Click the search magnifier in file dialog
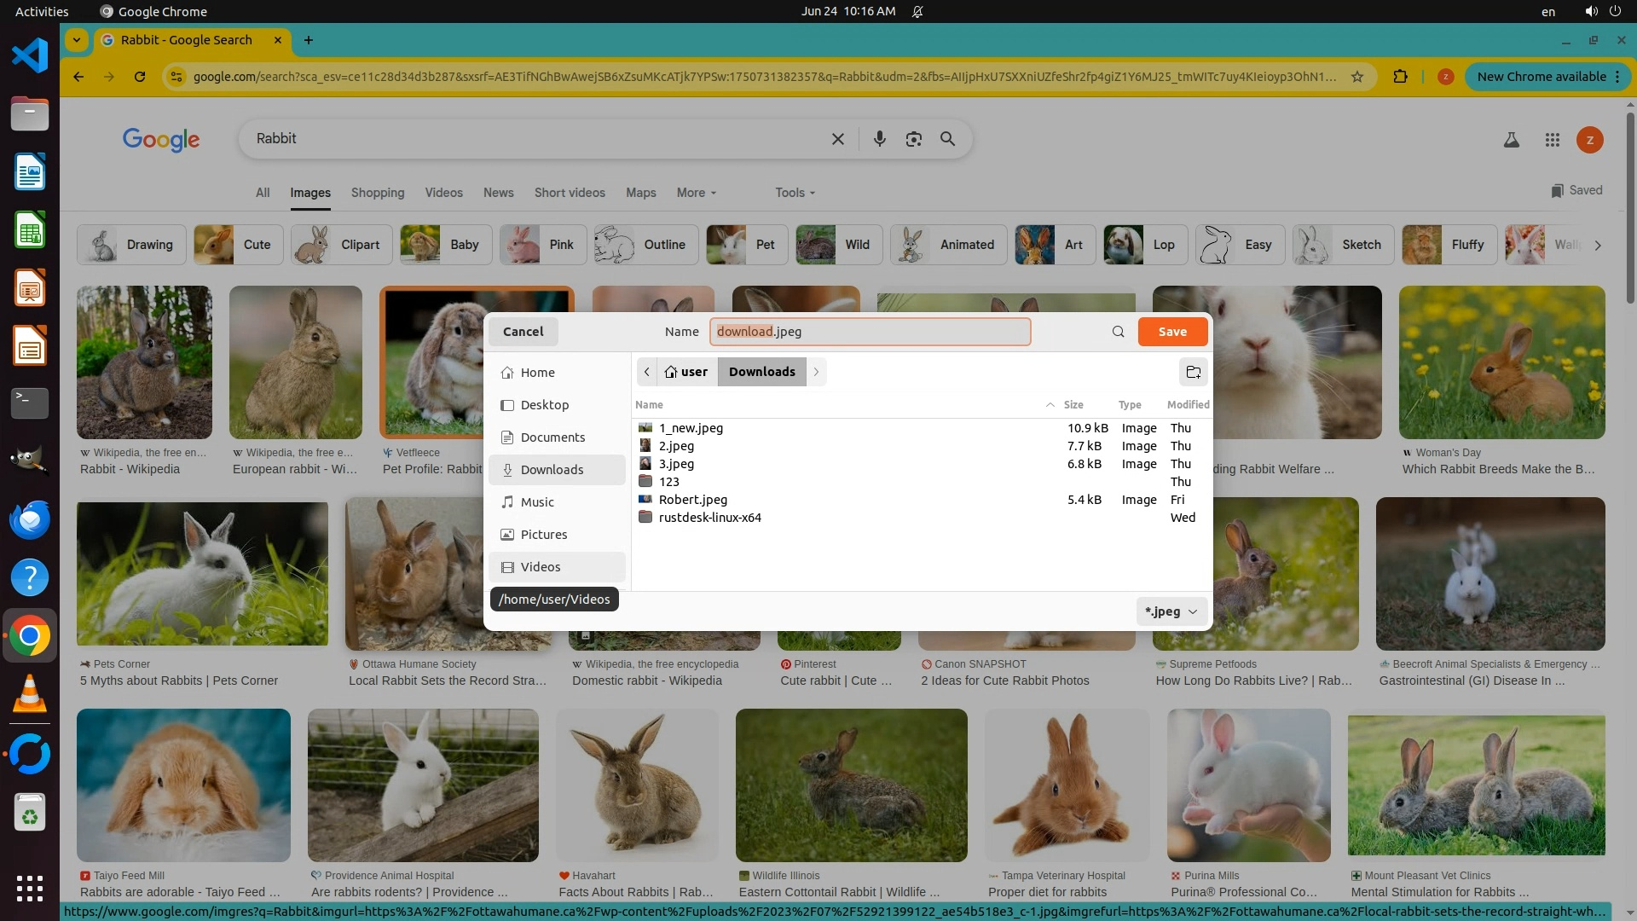 1118,332
